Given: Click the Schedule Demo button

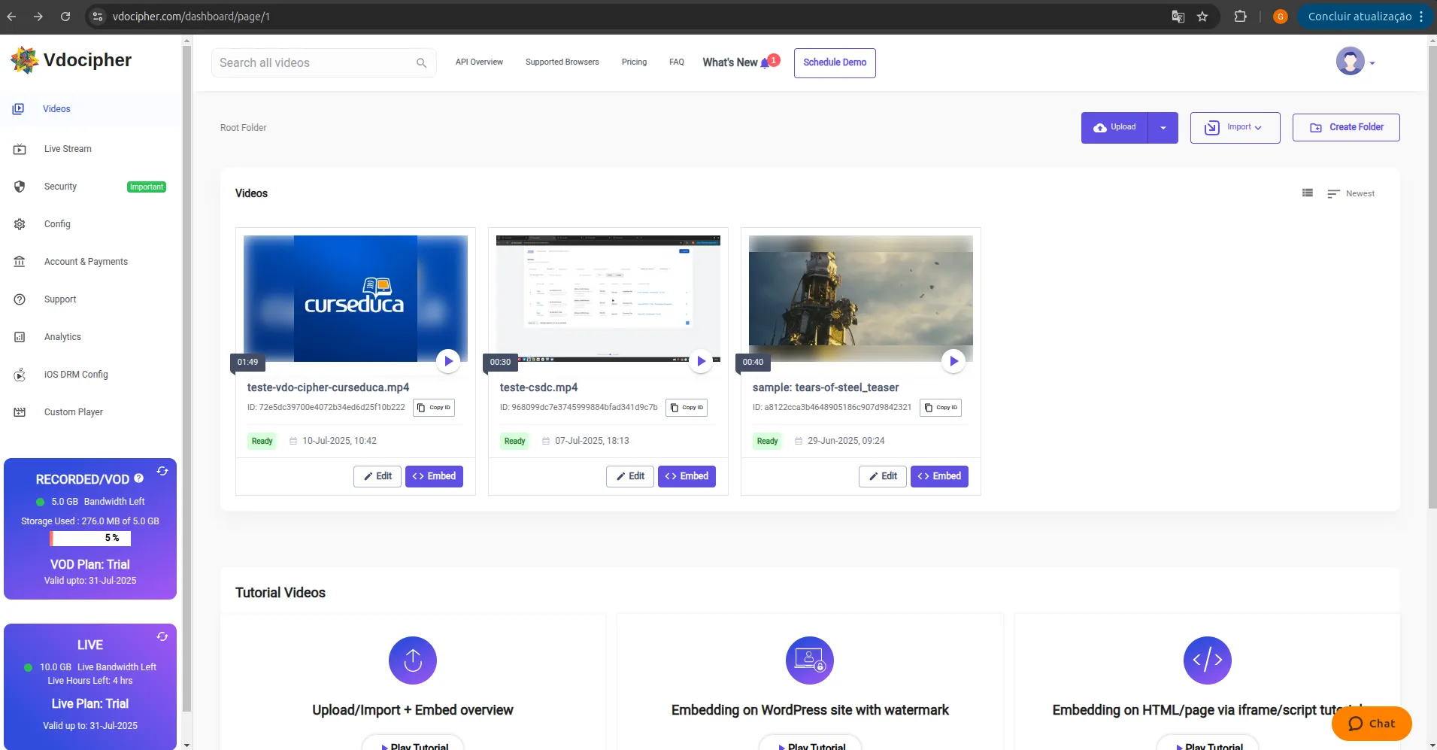Looking at the screenshot, I should click(835, 63).
